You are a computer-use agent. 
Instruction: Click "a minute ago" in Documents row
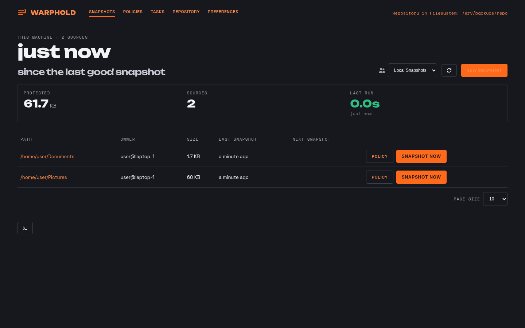(234, 156)
